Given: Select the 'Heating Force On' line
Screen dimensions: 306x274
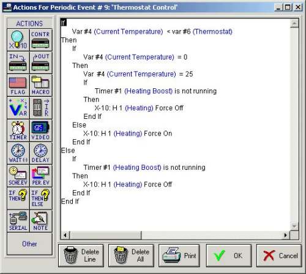Looking at the screenshot, I should point(128,134).
